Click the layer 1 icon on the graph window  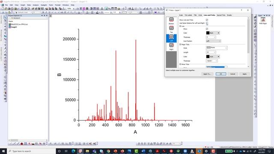(51, 16)
